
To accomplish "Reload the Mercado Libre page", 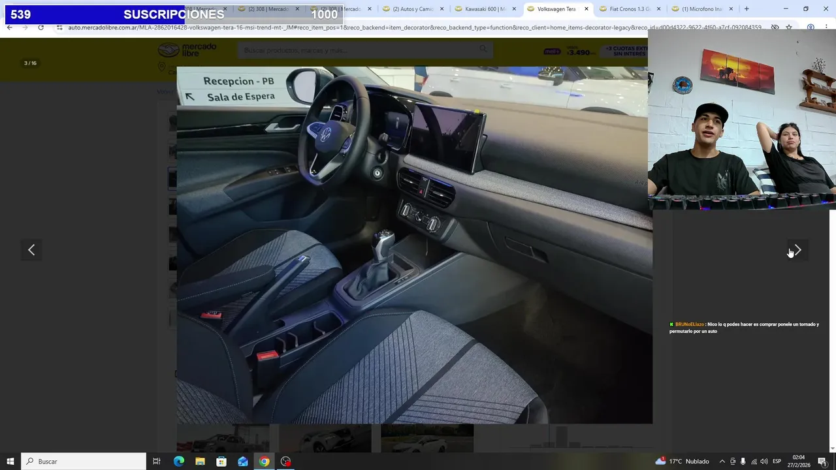I will tap(40, 27).
